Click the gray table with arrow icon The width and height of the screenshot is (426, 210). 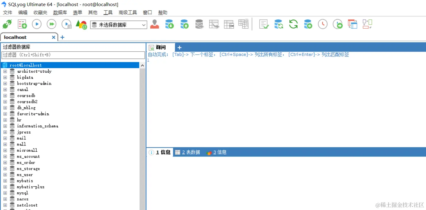214,24
